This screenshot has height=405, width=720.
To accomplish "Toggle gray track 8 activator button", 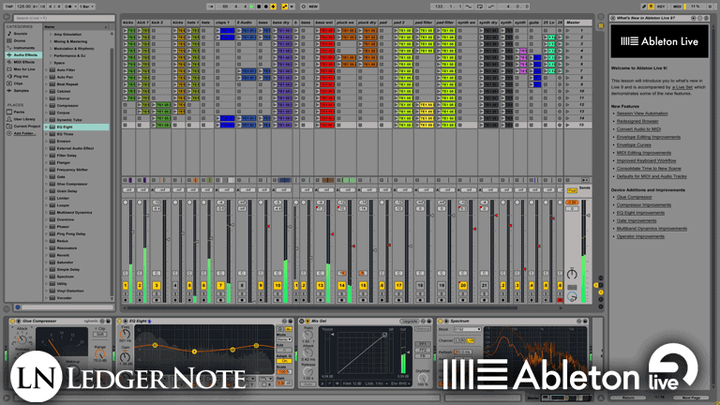I will click(242, 286).
